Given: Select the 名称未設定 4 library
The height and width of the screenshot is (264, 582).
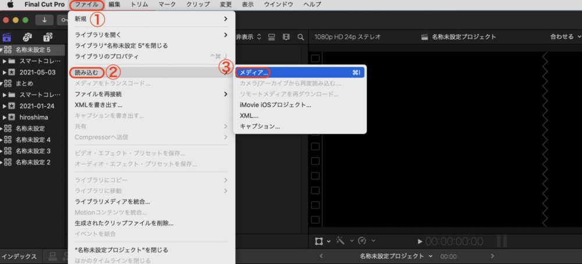Looking at the screenshot, I should [x=33, y=140].
